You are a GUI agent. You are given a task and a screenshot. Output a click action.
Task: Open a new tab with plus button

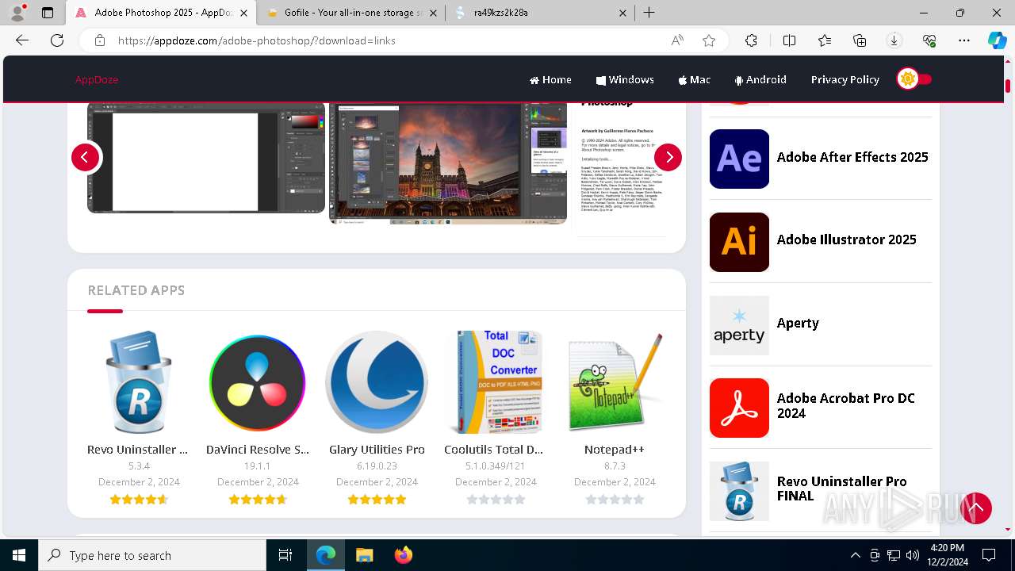click(649, 13)
